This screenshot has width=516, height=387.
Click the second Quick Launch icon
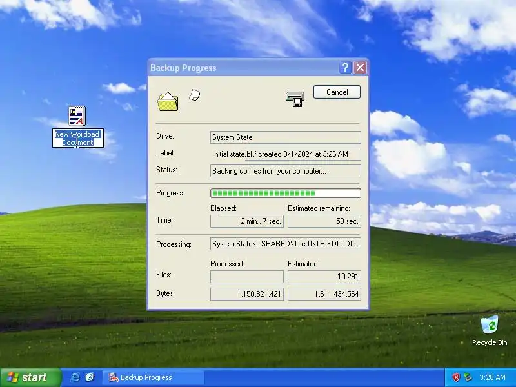tap(90, 377)
